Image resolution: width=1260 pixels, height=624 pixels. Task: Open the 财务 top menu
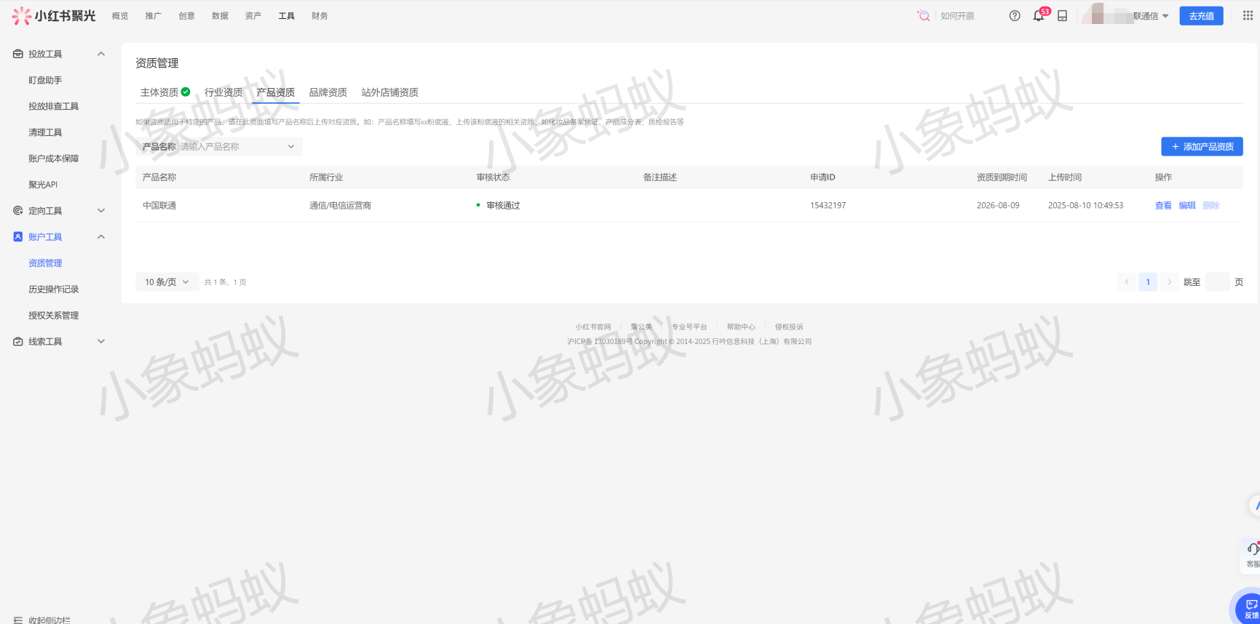[320, 16]
